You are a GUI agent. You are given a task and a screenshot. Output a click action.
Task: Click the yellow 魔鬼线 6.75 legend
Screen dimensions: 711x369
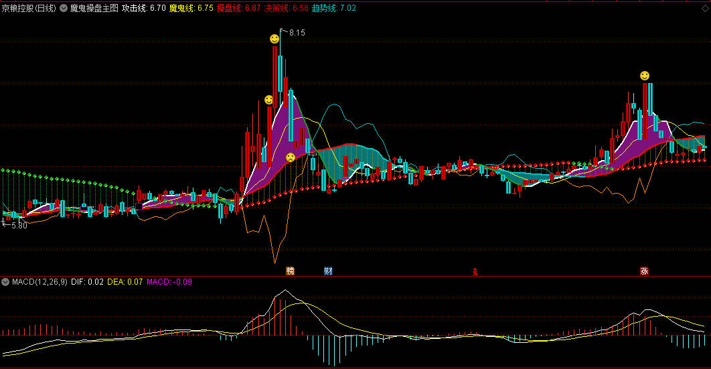click(191, 9)
